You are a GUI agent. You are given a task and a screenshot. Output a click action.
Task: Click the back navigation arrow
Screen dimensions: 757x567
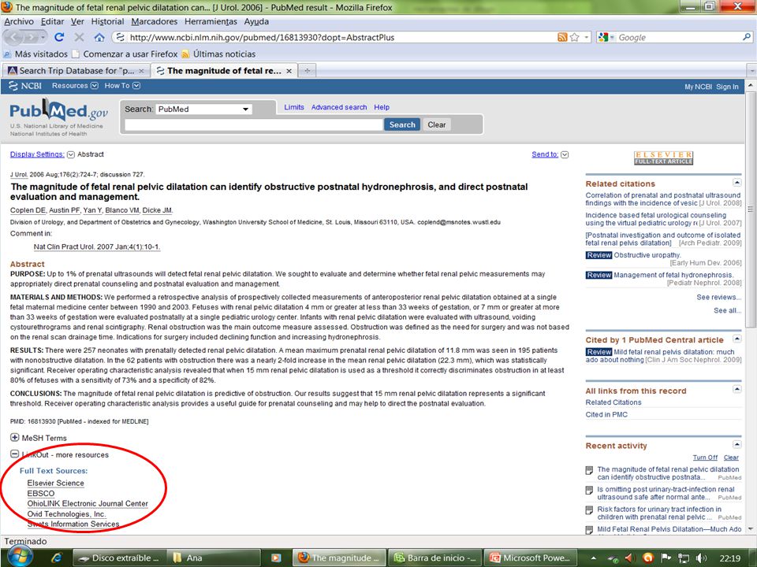click(x=13, y=37)
